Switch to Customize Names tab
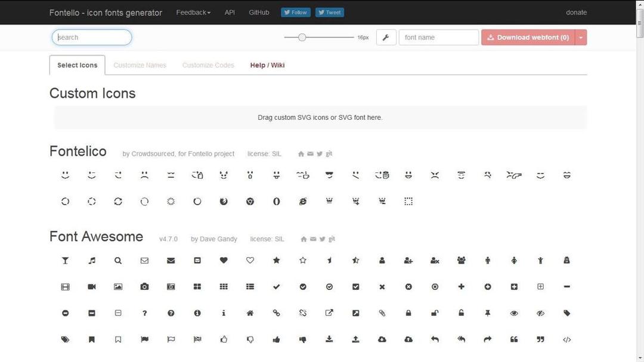Image resolution: width=644 pixels, height=362 pixels. (140, 66)
